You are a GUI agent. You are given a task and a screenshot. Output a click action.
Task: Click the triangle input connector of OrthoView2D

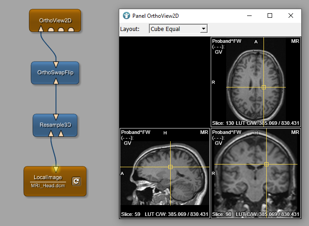(x=41, y=30)
